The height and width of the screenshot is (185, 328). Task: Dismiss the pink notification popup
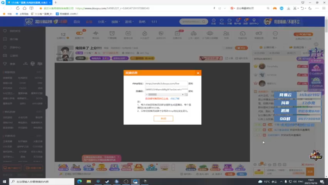pyautogui.click(x=118, y=157)
